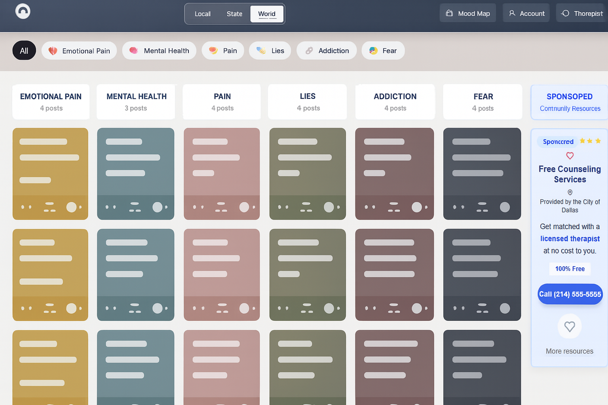Viewport: 608px width, 405px height.
Task: Select the Fear filter icon chip
Action: click(x=373, y=51)
